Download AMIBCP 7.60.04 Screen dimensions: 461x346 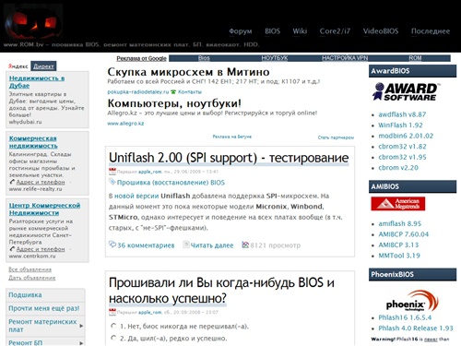404,234
